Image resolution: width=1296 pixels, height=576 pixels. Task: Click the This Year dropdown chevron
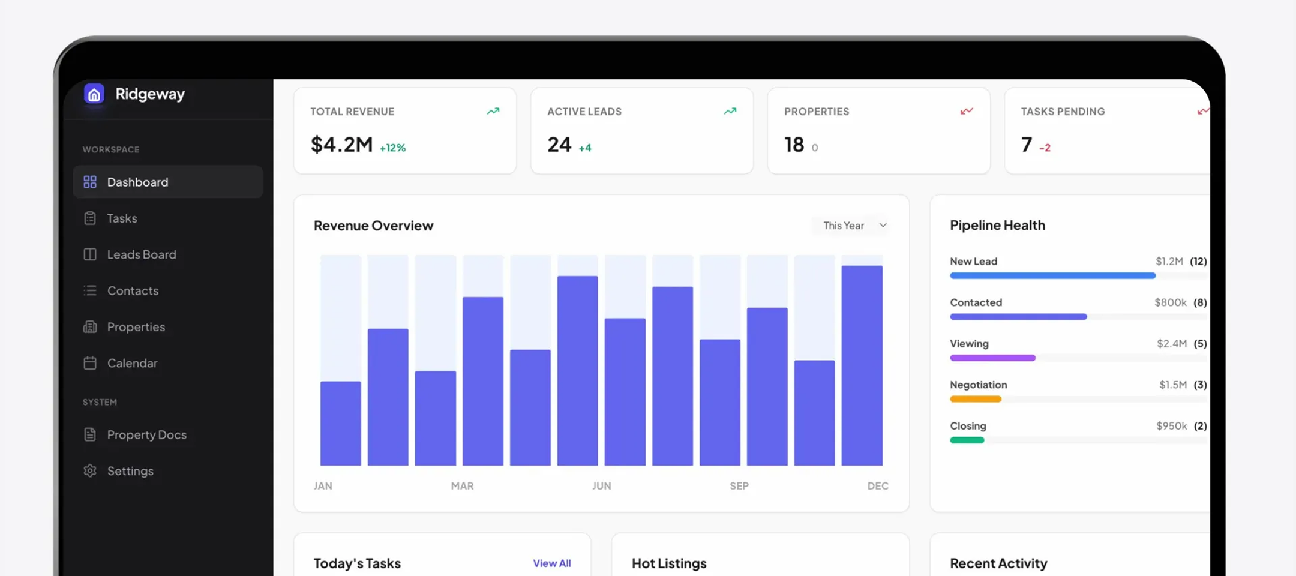(883, 226)
